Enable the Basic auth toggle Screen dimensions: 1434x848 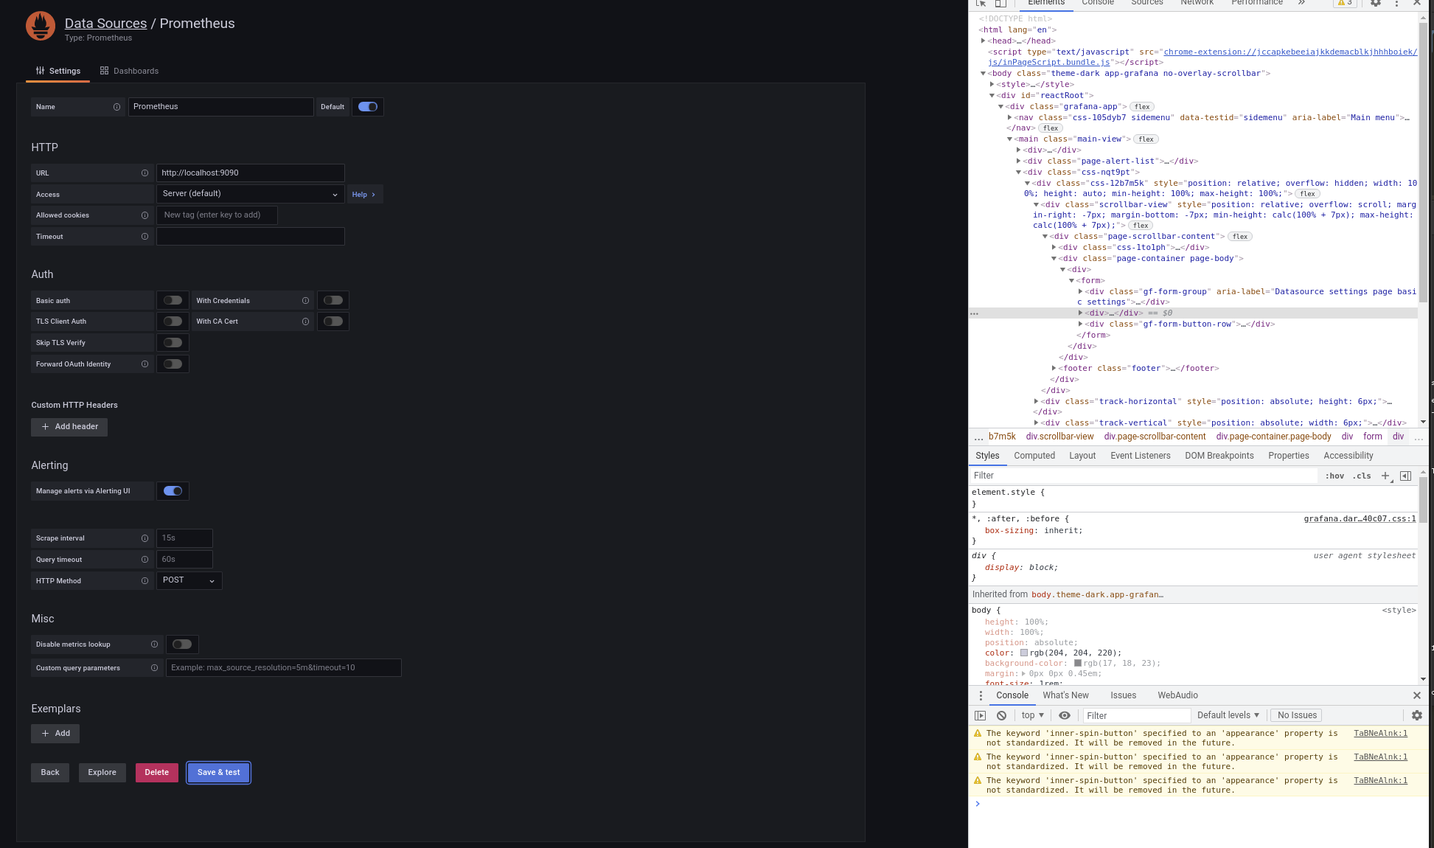[x=173, y=300]
